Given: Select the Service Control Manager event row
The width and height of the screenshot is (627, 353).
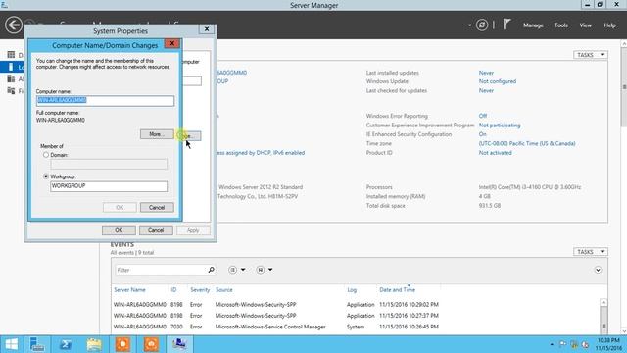Looking at the screenshot, I should pyautogui.click(x=356, y=327).
